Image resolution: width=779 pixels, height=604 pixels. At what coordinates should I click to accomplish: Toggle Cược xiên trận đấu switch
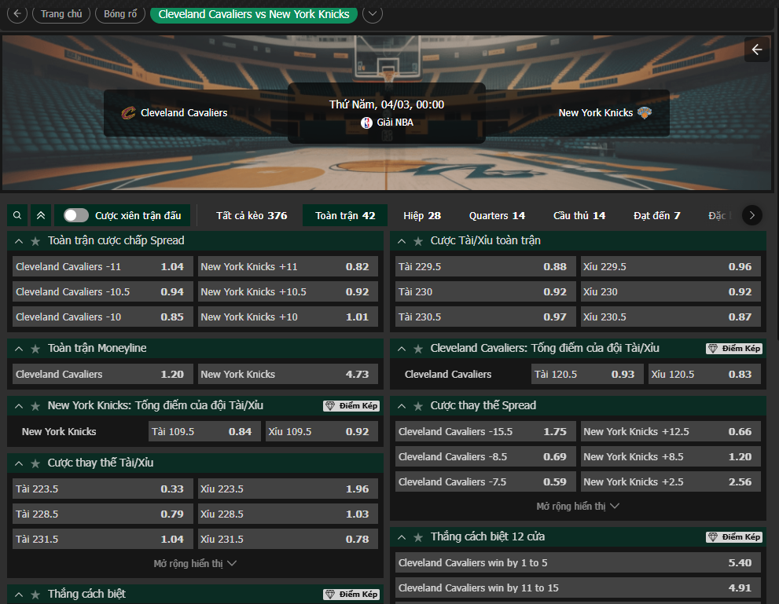[76, 215]
